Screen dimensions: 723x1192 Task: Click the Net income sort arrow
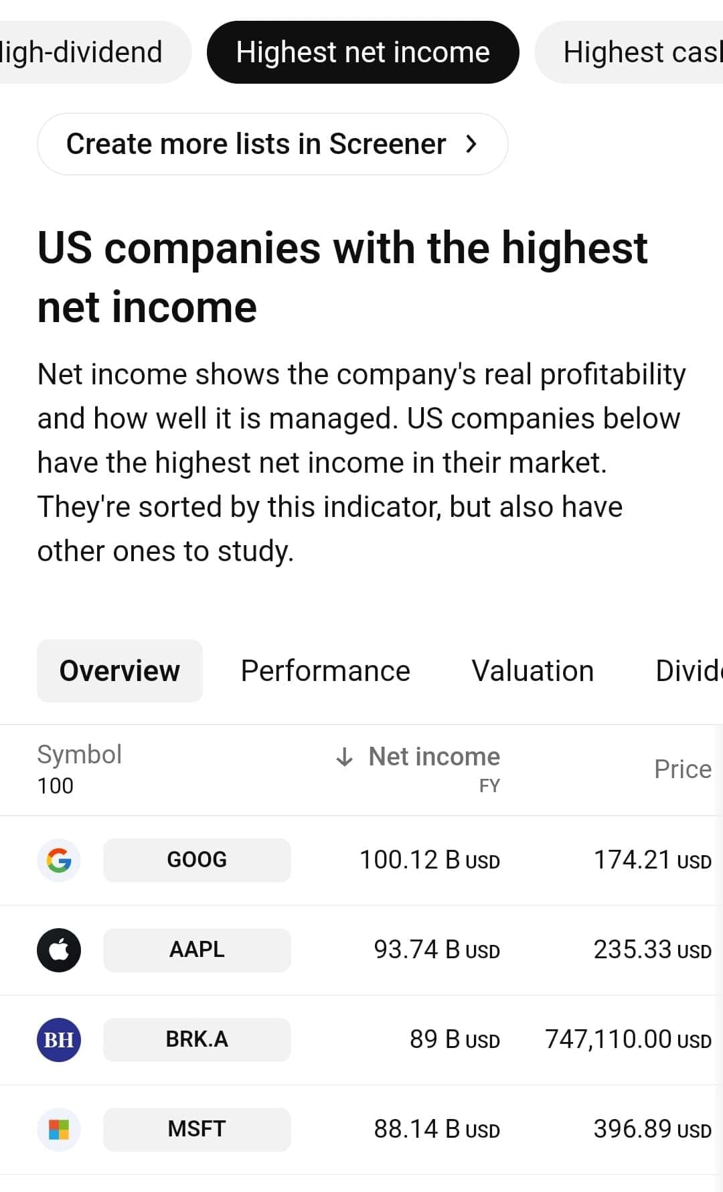[x=344, y=757]
